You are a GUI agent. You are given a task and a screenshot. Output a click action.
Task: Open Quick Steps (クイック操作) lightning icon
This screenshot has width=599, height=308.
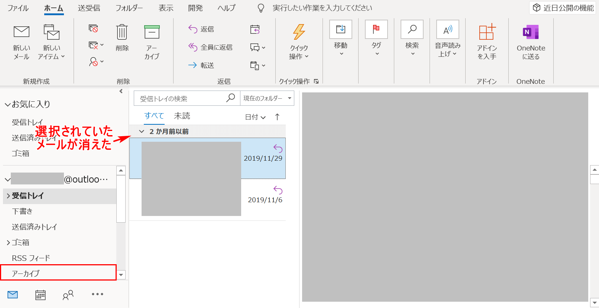tap(299, 33)
